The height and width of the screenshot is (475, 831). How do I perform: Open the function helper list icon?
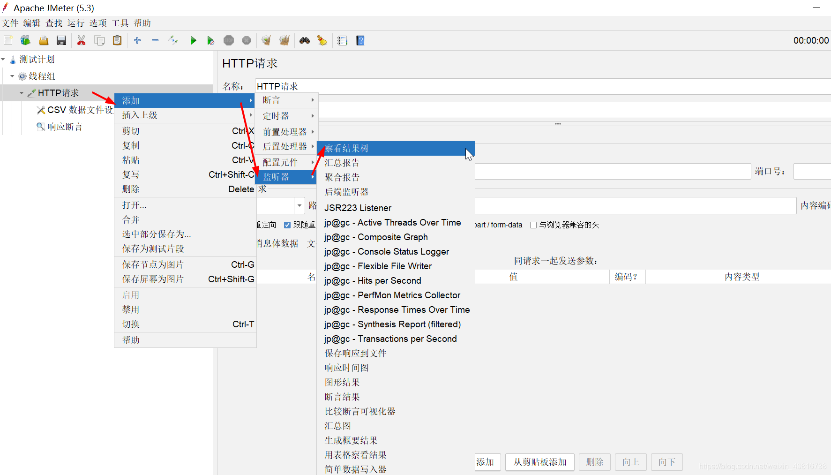[343, 41]
